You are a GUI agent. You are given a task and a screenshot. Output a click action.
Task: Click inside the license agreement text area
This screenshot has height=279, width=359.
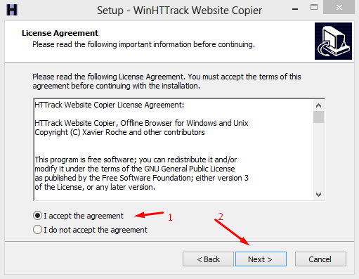tap(174, 150)
